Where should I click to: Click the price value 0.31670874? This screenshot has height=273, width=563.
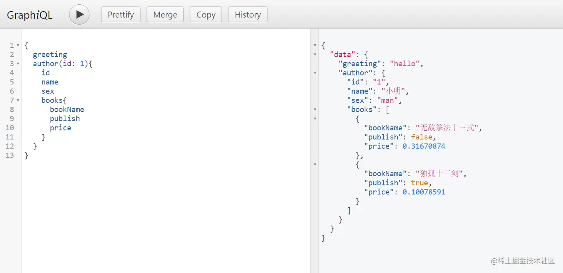(424, 146)
